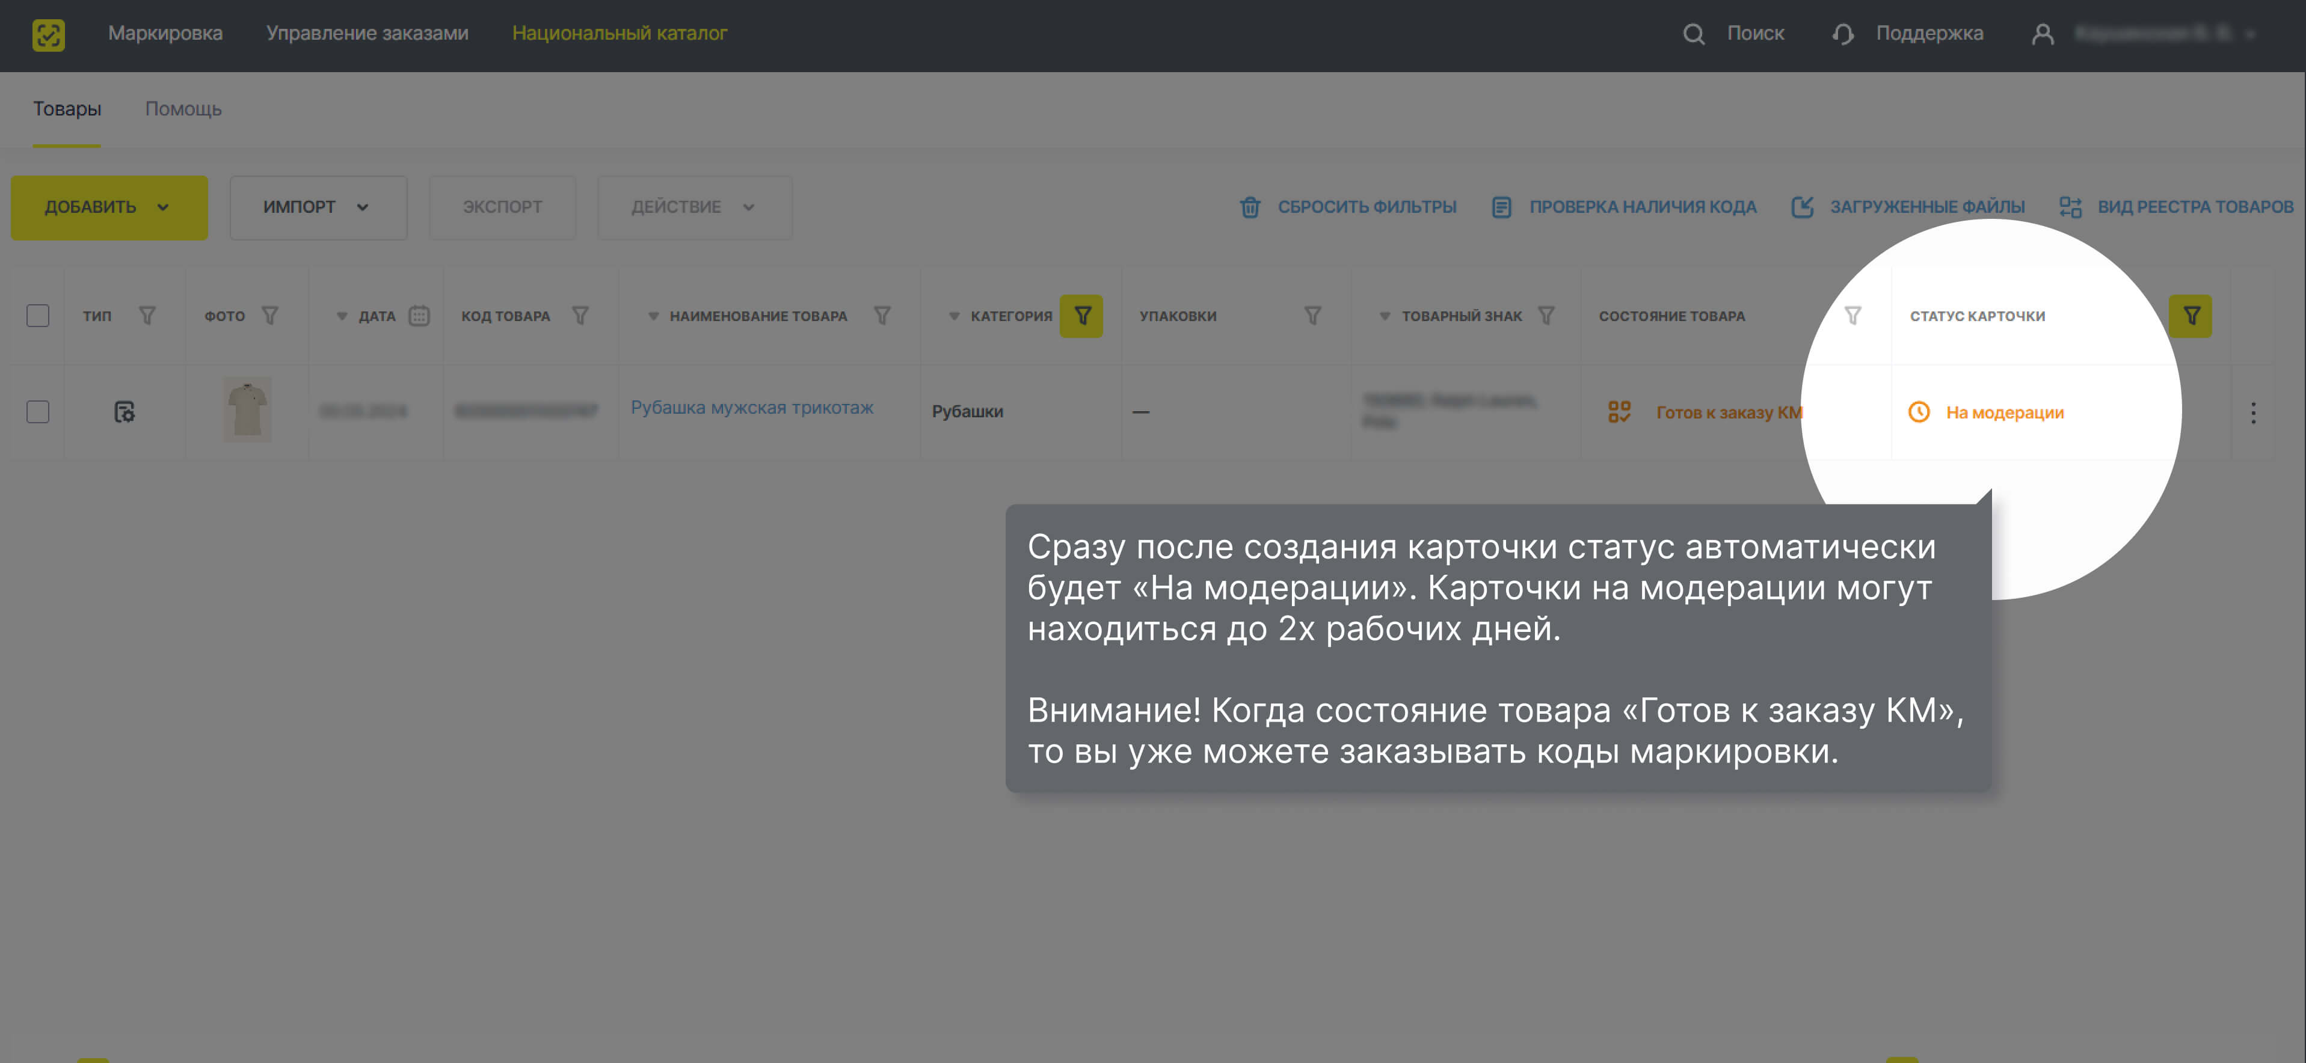
Task: Open the calendar picker in the Дата column
Action: click(420, 315)
